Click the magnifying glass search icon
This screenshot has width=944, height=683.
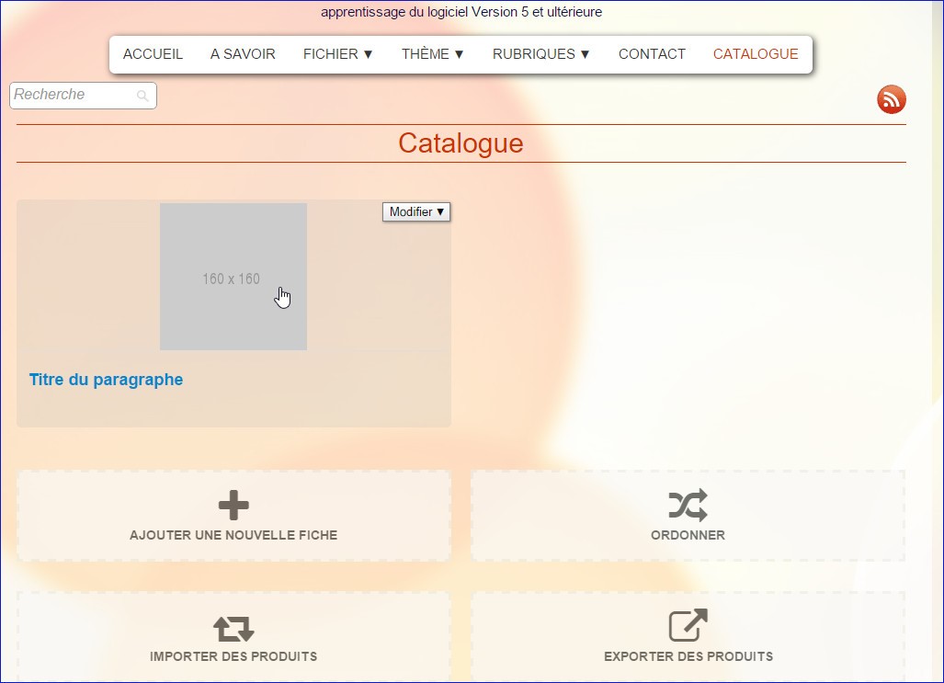pos(142,96)
